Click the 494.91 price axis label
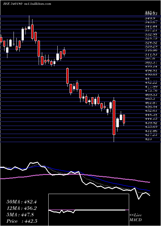The width and height of the screenshot is (161, 226). 151,71
